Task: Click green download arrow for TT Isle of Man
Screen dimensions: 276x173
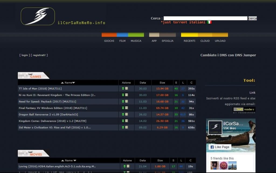Action: (x=123, y=89)
